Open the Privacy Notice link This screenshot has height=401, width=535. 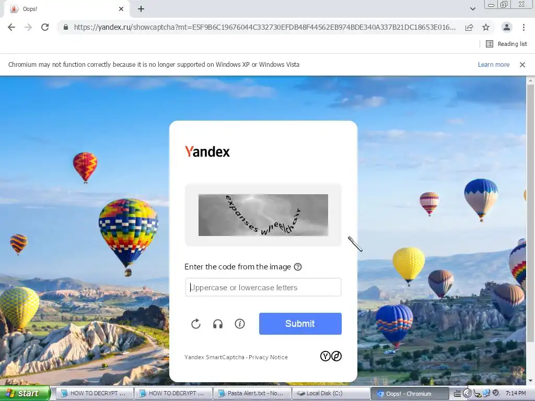click(x=268, y=357)
